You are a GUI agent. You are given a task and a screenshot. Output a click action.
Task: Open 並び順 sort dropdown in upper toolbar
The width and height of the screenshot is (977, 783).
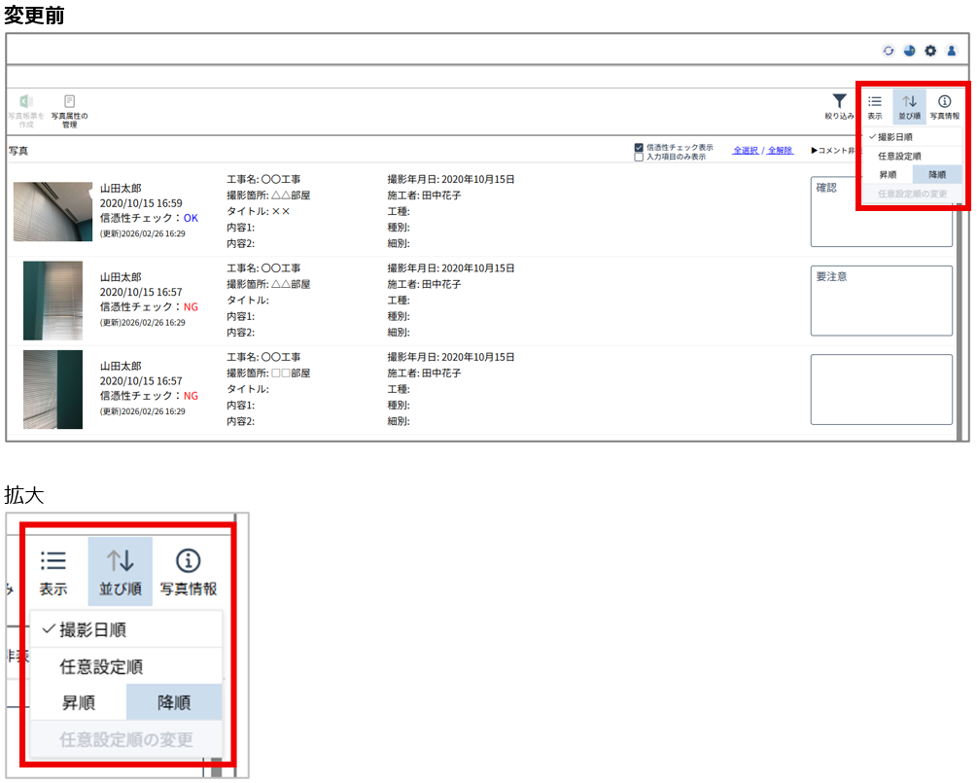coord(910,102)
